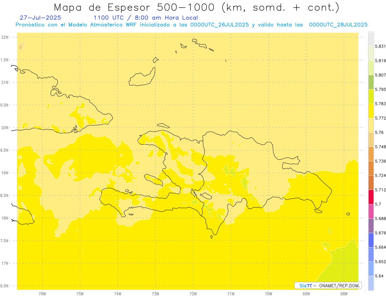The image size is (386, 298).
Task: Click the dark orange swatch between 5.712 and 5.724
Action: tap(371, 183)
